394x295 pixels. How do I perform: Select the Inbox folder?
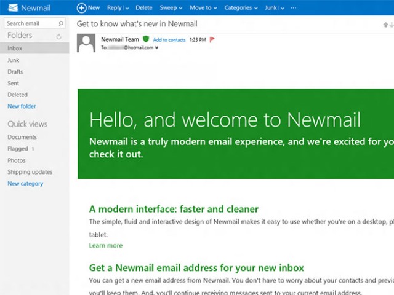pos(34,48)
